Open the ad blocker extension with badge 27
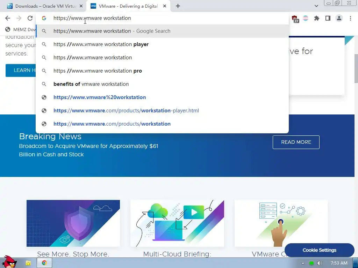Image resolution: width=358 pixels, height=268 pixels. pos(295,19)
